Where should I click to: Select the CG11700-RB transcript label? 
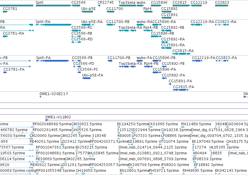click(118, 22)
